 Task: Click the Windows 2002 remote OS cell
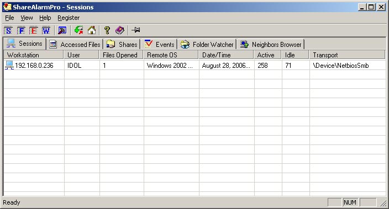pos(170,66)
